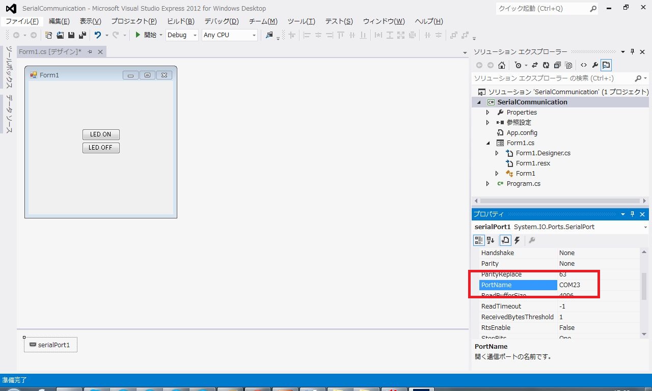Select App.config in Solution Explorer

click(x=522, y=132)
